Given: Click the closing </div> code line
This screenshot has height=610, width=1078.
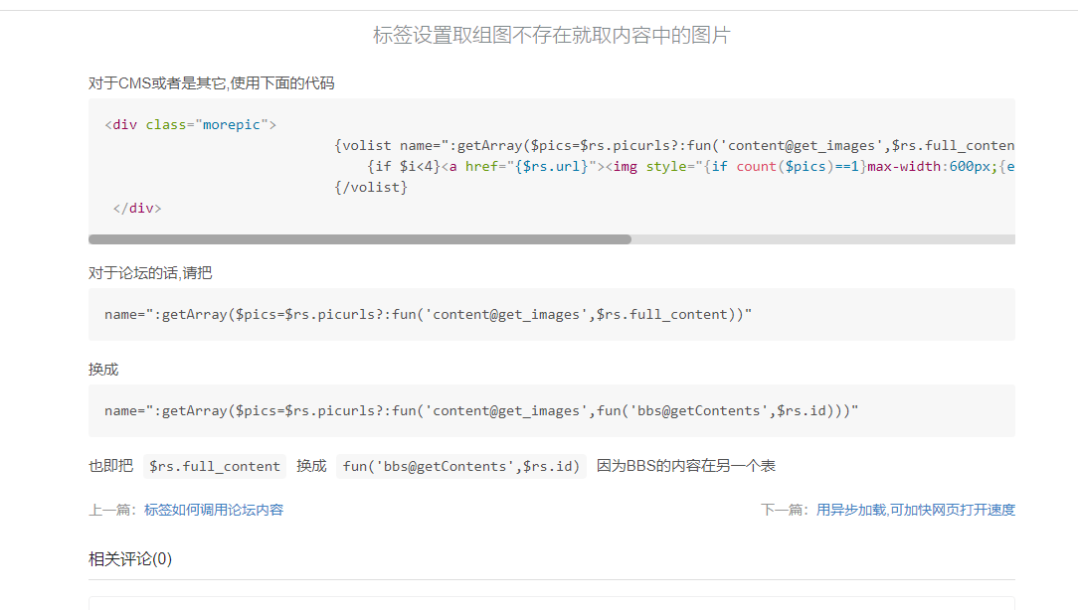Looking at the screenshot, I should [x=137, y=209].
